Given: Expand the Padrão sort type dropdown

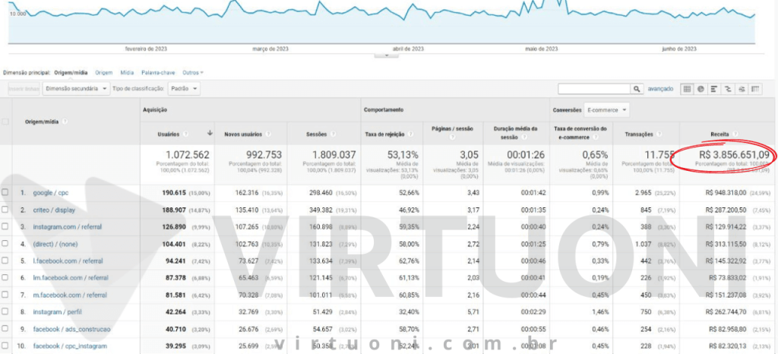Looking at the screenshot, I should click(x=184, y=89).
